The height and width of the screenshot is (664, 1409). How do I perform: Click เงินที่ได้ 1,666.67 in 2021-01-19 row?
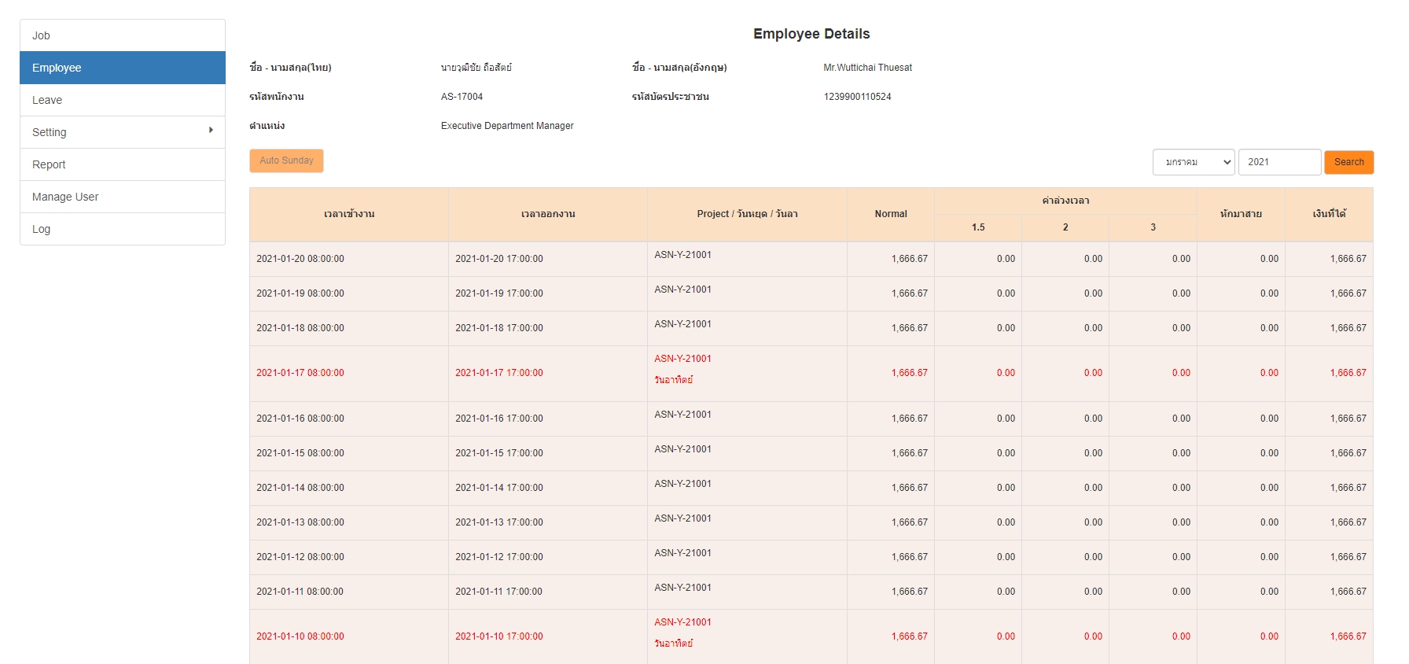coord(1348,293)
